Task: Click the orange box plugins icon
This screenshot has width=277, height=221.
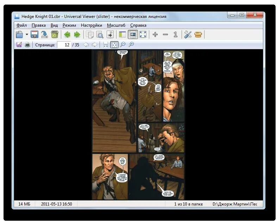Action: click(x=198, y=34)
